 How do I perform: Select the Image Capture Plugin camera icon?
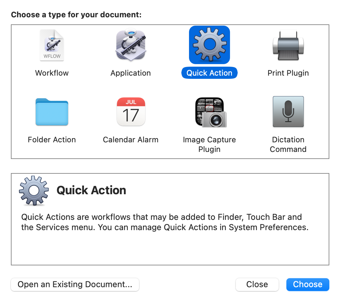click(x=209, y=112)
